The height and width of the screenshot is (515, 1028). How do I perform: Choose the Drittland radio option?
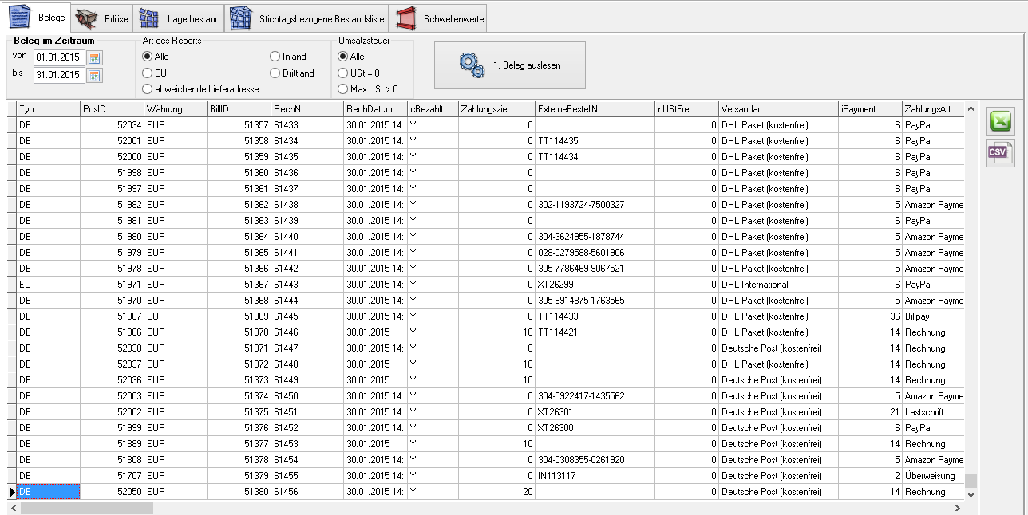tap(275, 73)
